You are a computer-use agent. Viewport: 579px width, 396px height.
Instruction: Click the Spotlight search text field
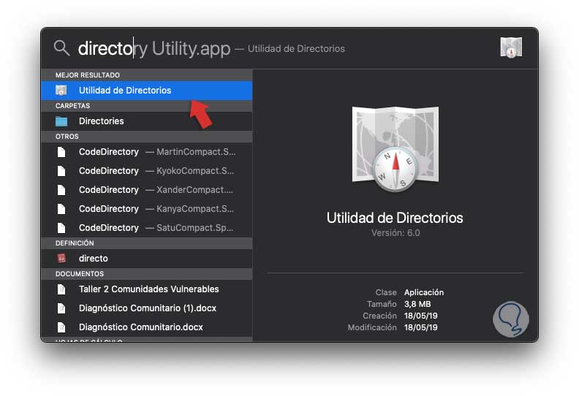coord(211,48)
